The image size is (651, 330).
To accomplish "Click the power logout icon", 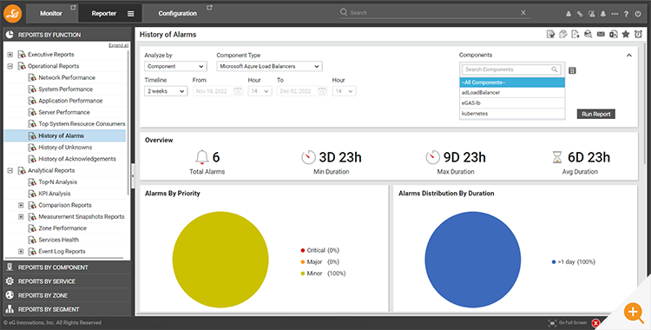I will point(638,14).
